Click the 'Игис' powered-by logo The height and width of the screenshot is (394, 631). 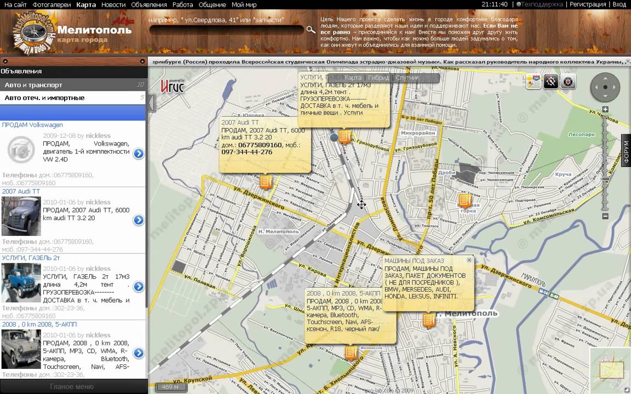[x=173, y=85]
